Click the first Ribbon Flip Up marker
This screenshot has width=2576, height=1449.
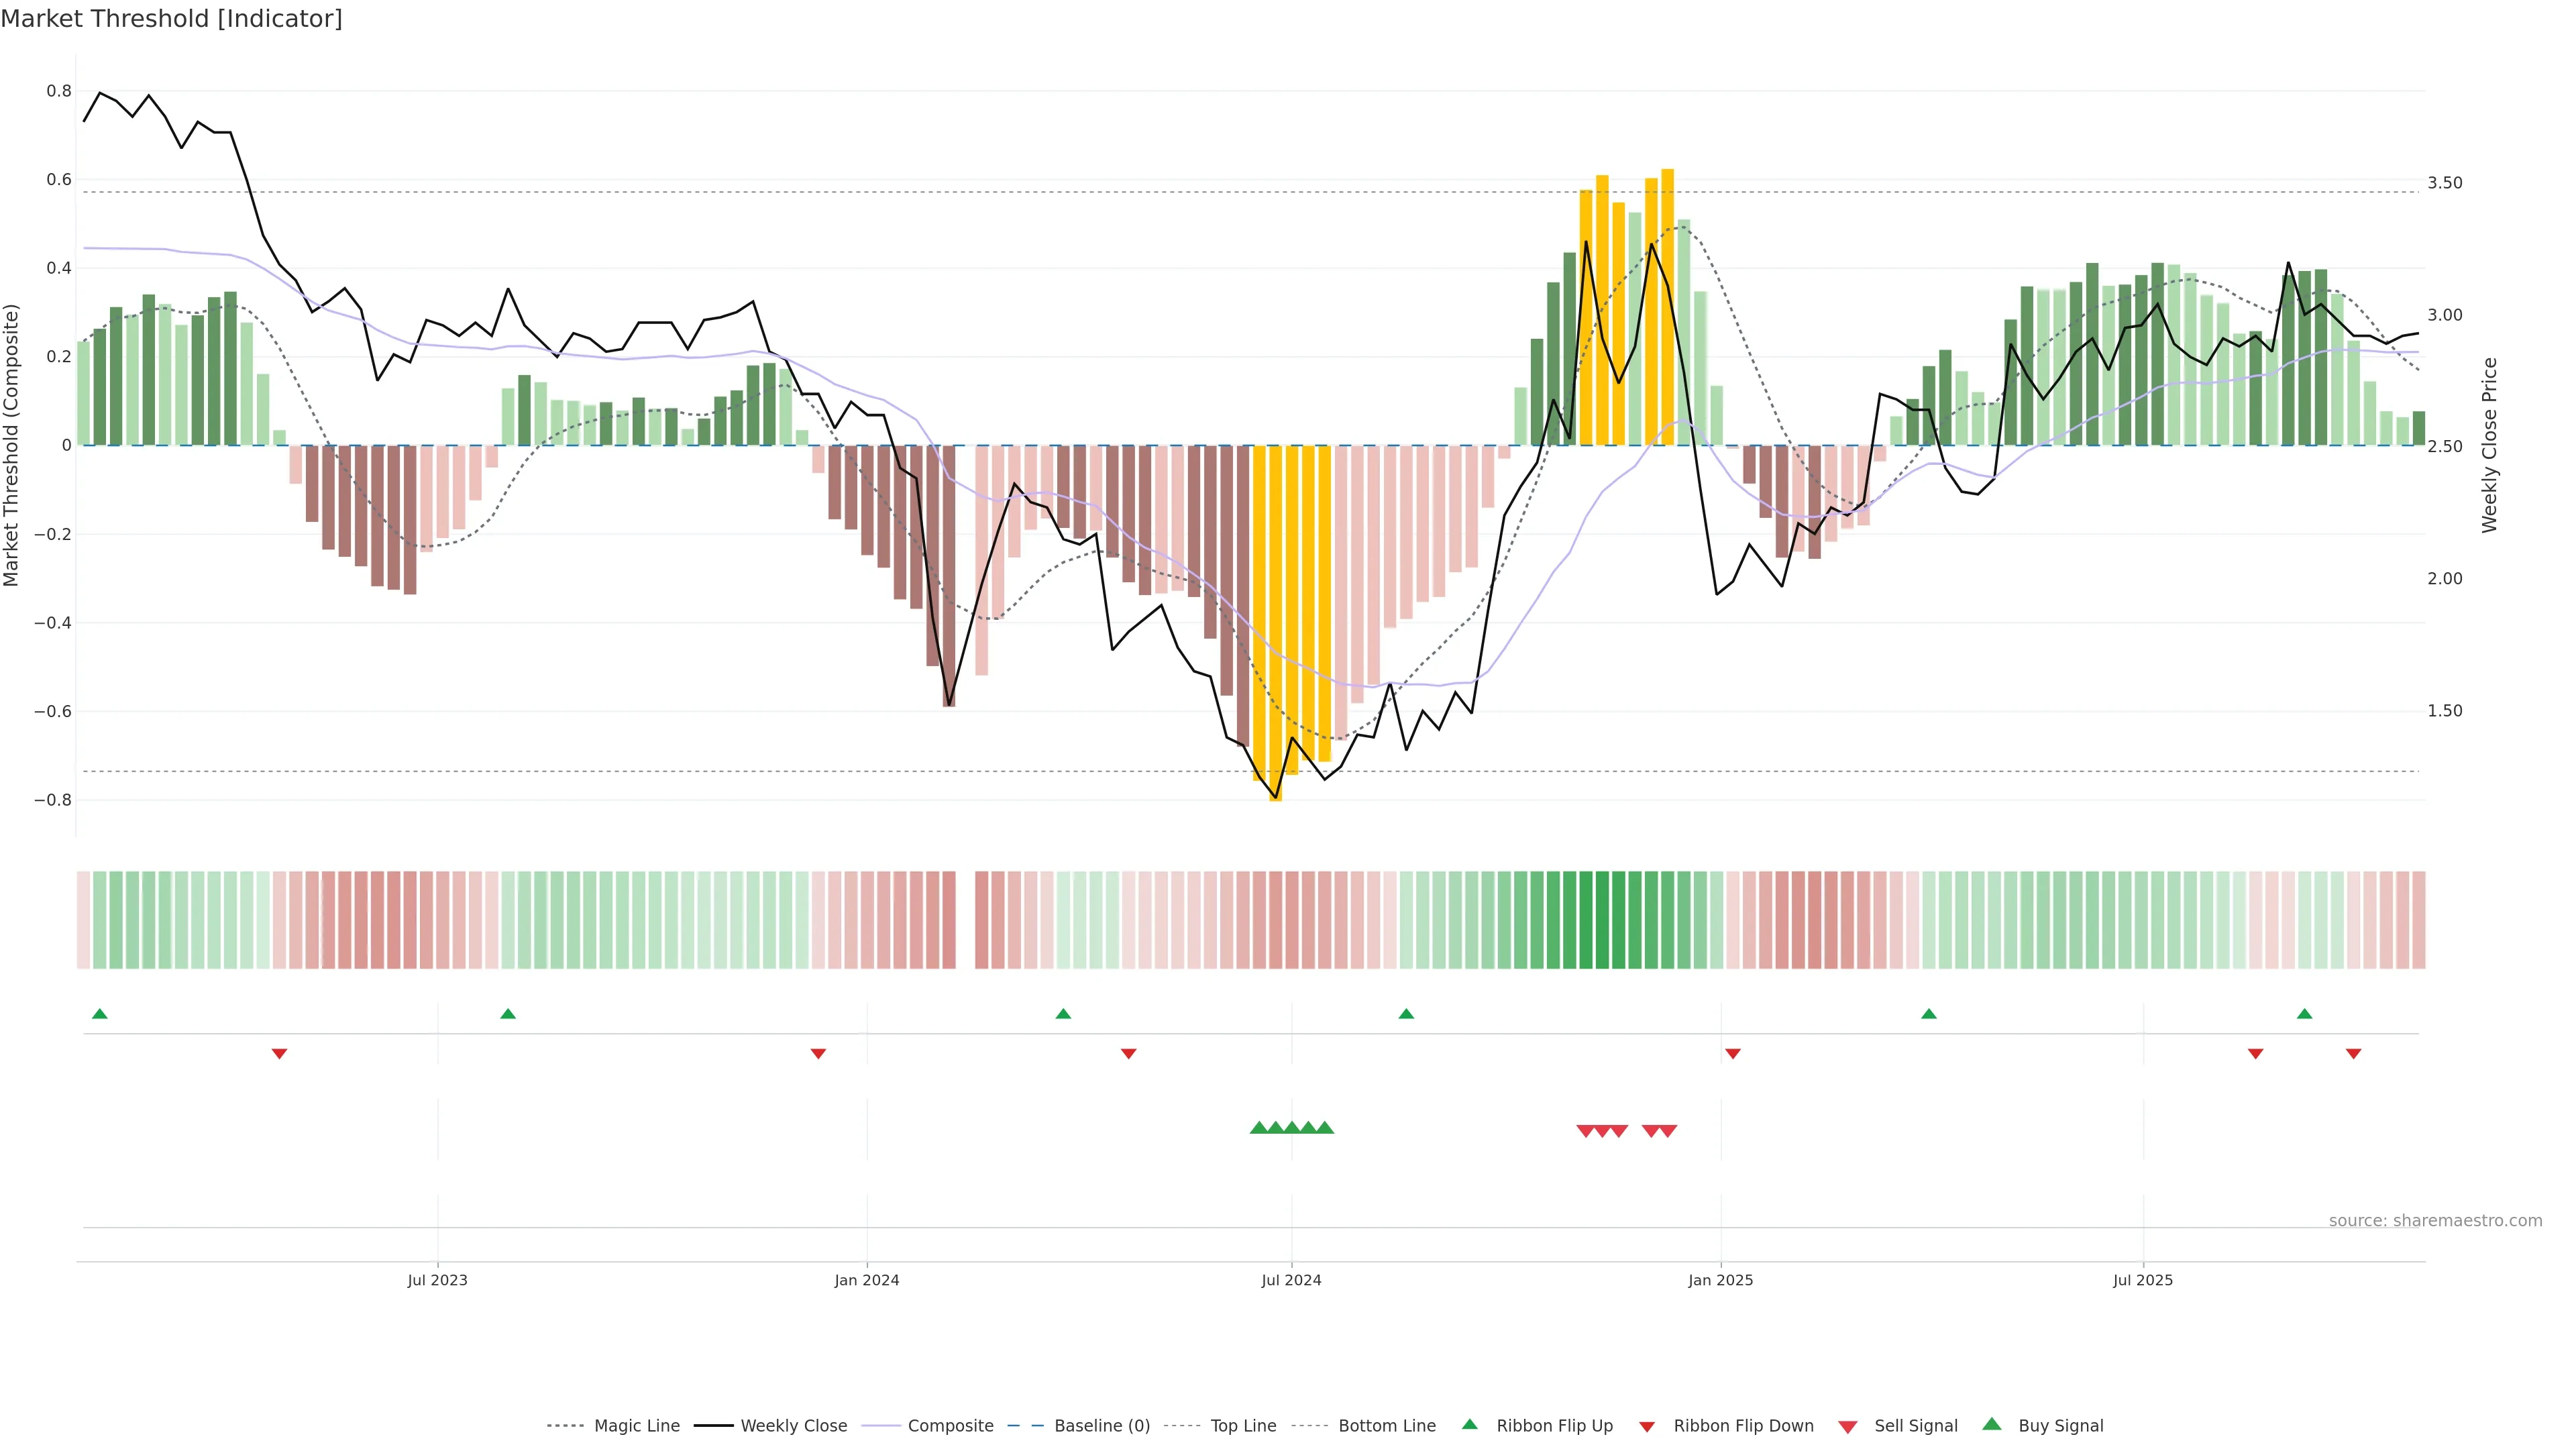(100, 1014)
